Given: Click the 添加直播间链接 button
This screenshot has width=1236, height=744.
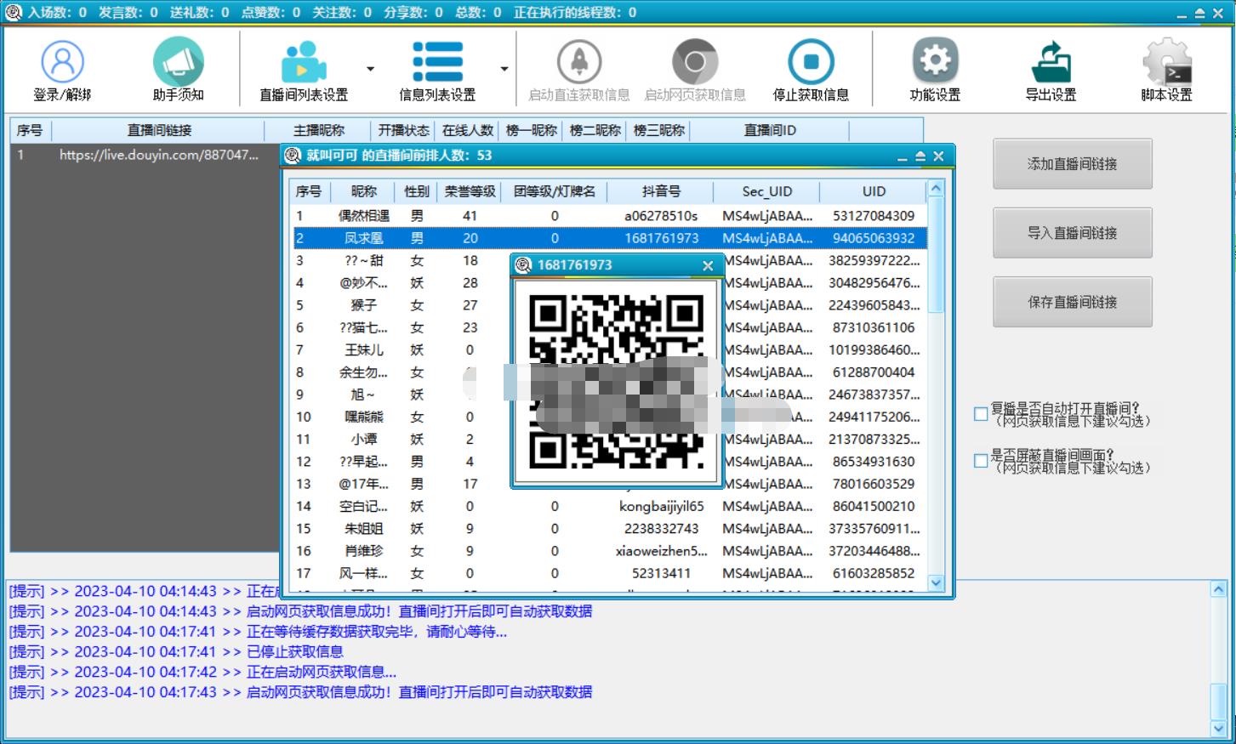Looking at the screenshot, I should tap(1072, 163).
